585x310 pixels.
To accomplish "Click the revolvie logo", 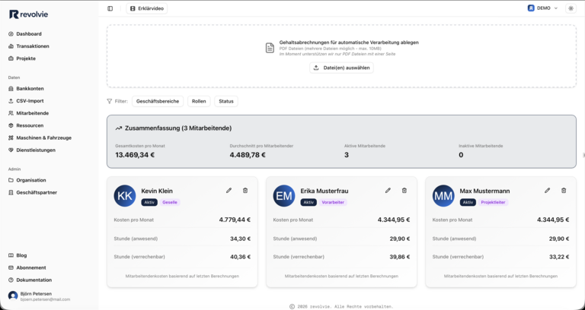I will point(29,14).
